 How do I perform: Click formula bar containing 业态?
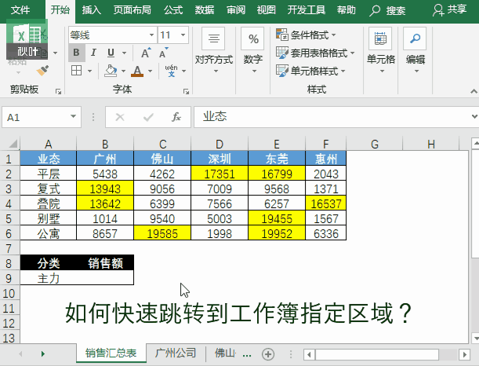pyautogui.click(x=332, y=117)
